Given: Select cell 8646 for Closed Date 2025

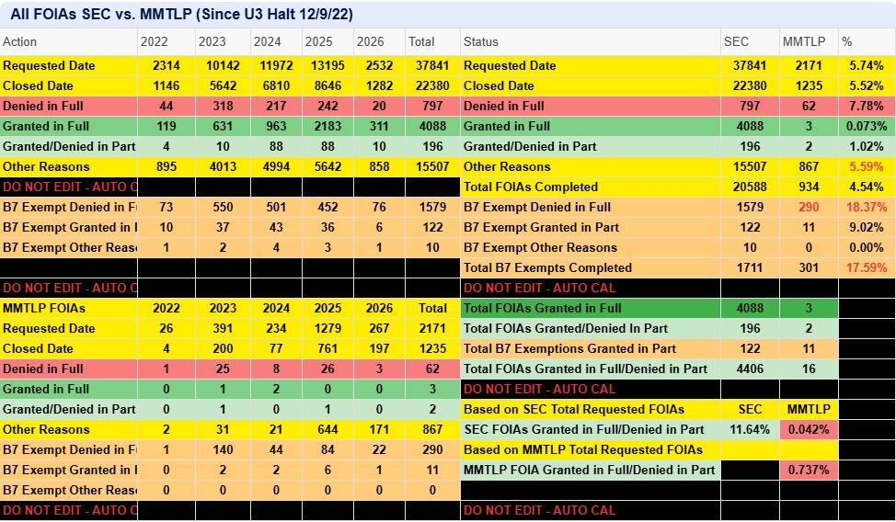Looking at the screenshot, I should [x=327, y=85].
